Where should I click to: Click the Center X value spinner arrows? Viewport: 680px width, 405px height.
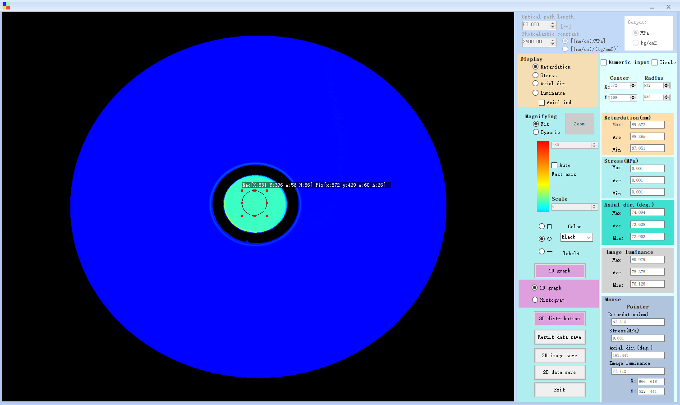[633, 86]
